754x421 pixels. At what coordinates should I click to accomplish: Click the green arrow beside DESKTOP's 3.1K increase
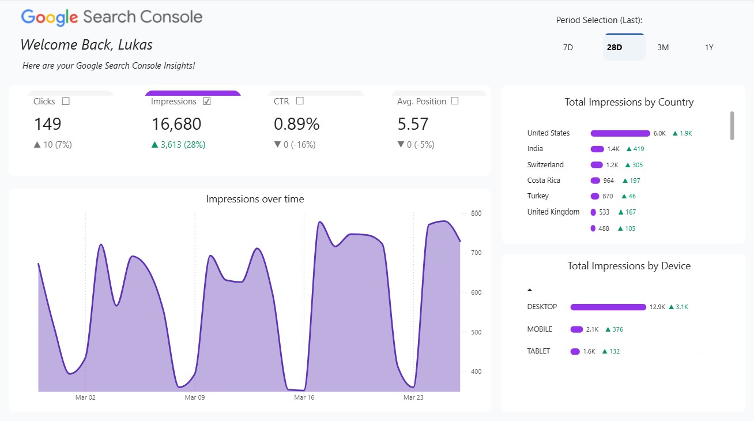pyautogui.click(x=672, y=307)
